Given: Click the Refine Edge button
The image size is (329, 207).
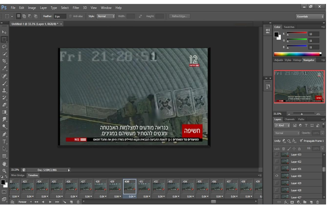Looking at the screenshot, I should tap(179, 16).
